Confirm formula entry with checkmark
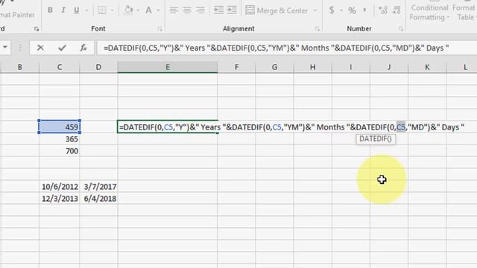477x268 pixels. [x=62, y=48]
